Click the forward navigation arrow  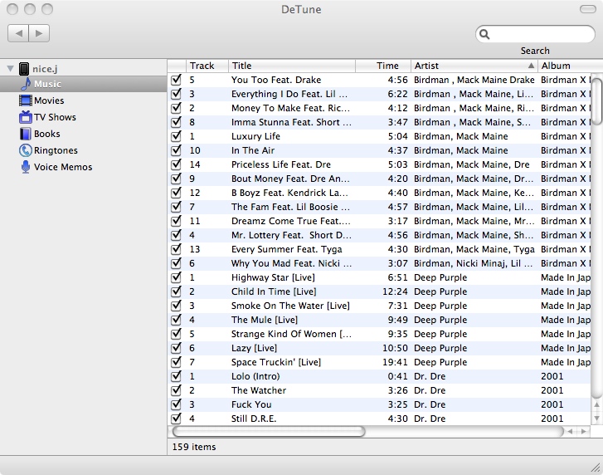click(x=39, y=33)
